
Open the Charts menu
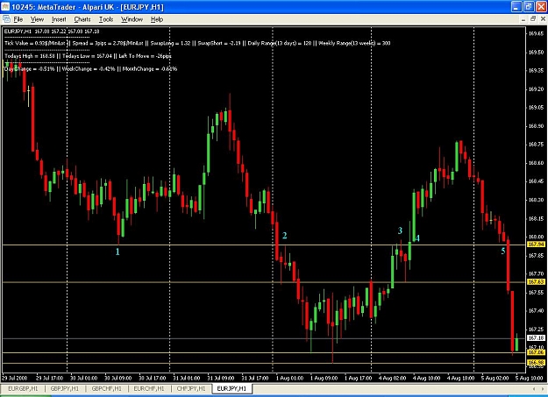[x=82, y=19]
